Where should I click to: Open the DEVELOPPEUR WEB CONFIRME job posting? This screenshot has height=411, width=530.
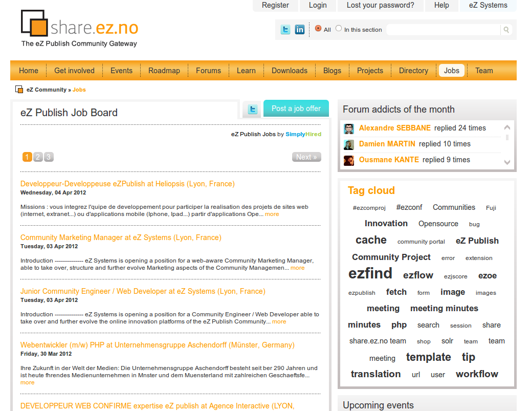pyautogui.click(x=157, y=406)
